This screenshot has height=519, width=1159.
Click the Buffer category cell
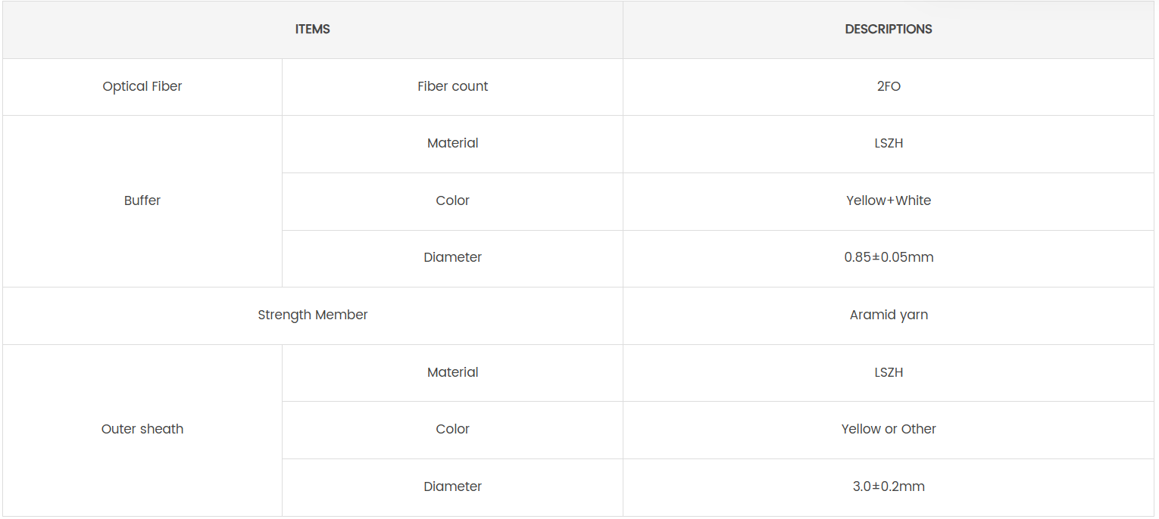click(142, 200)
